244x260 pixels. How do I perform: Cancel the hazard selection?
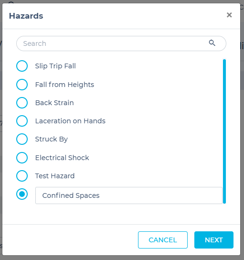163,240
